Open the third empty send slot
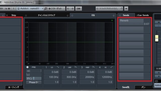 point(134,37)
